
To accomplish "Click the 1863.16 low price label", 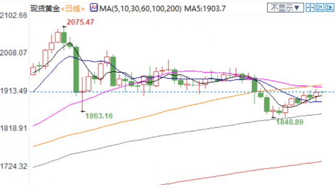I will [x=99, y=116].
